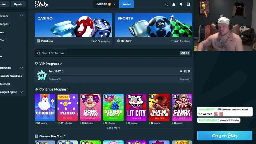Screen dimensions: 256x144
Task: Expand the Promotions sidebar section
Action: pyautogui.click(x=22, y=16)
